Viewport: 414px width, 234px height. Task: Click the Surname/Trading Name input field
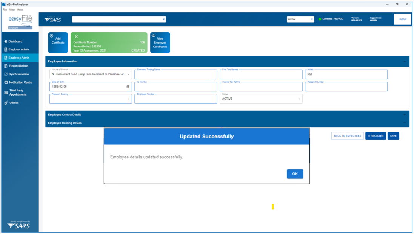[x=175, y=75]
